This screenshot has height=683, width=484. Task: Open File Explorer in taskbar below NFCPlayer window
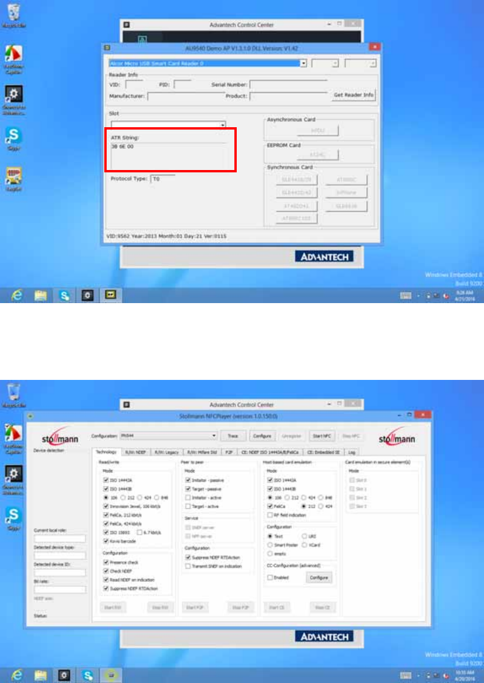(x=40, y=675)
